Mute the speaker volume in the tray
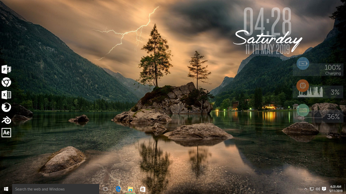 tap(318, 189)
